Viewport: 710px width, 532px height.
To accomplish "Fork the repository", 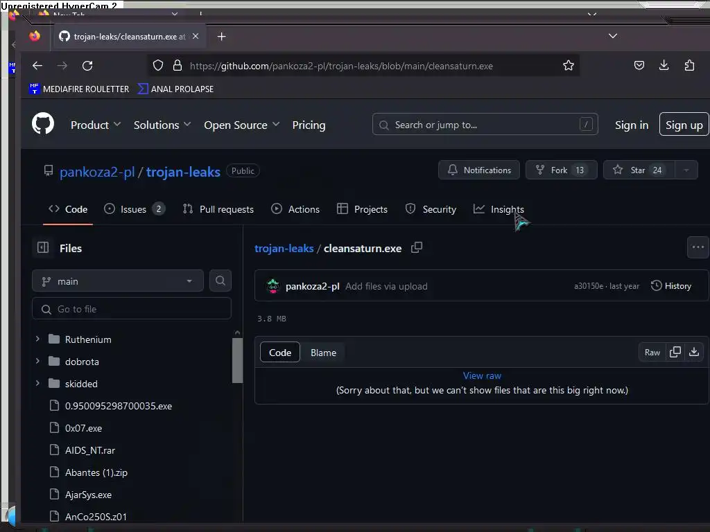I will click(x=561, y=170).
